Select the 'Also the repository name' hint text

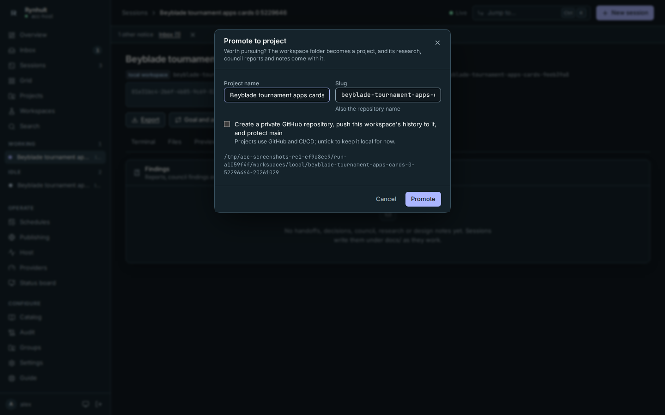coord(368,109)
